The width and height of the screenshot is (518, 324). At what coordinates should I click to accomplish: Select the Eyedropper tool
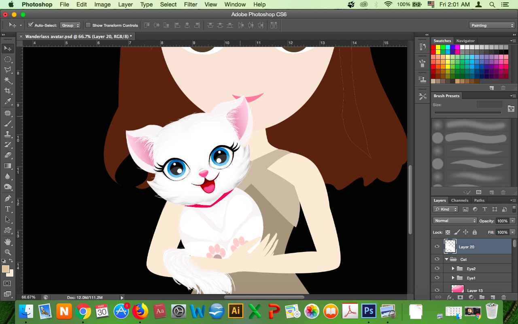tap(8, 102)
